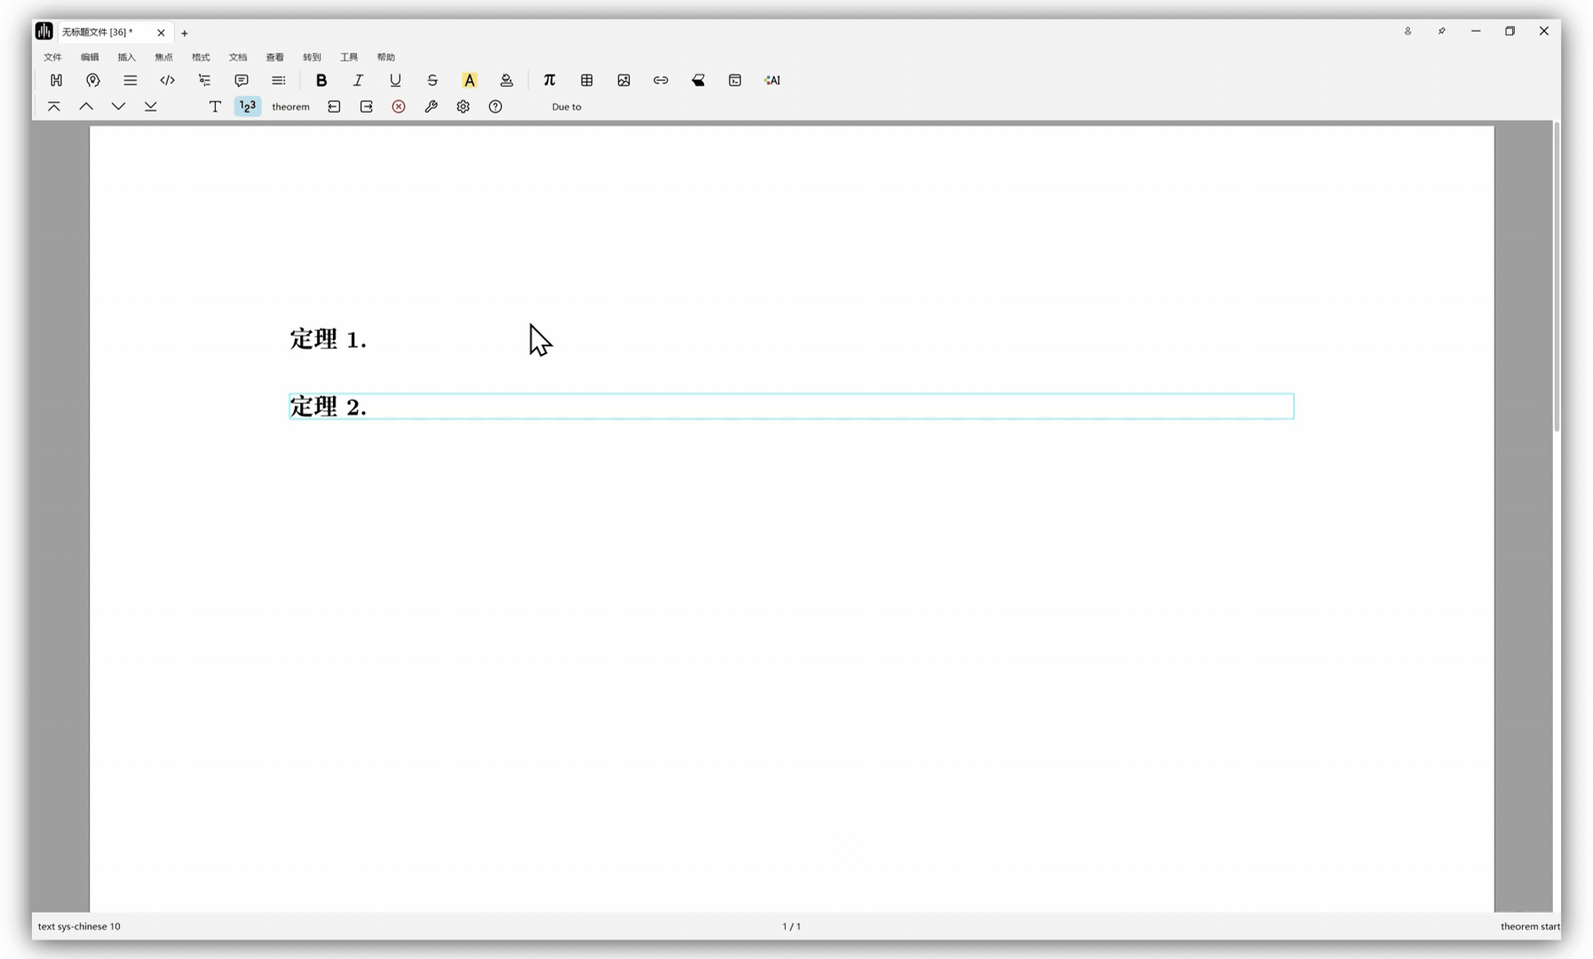The width and height of the screenshot is (1593, 959).
Task: Open the wrench preferences icon
Action: 431,107
